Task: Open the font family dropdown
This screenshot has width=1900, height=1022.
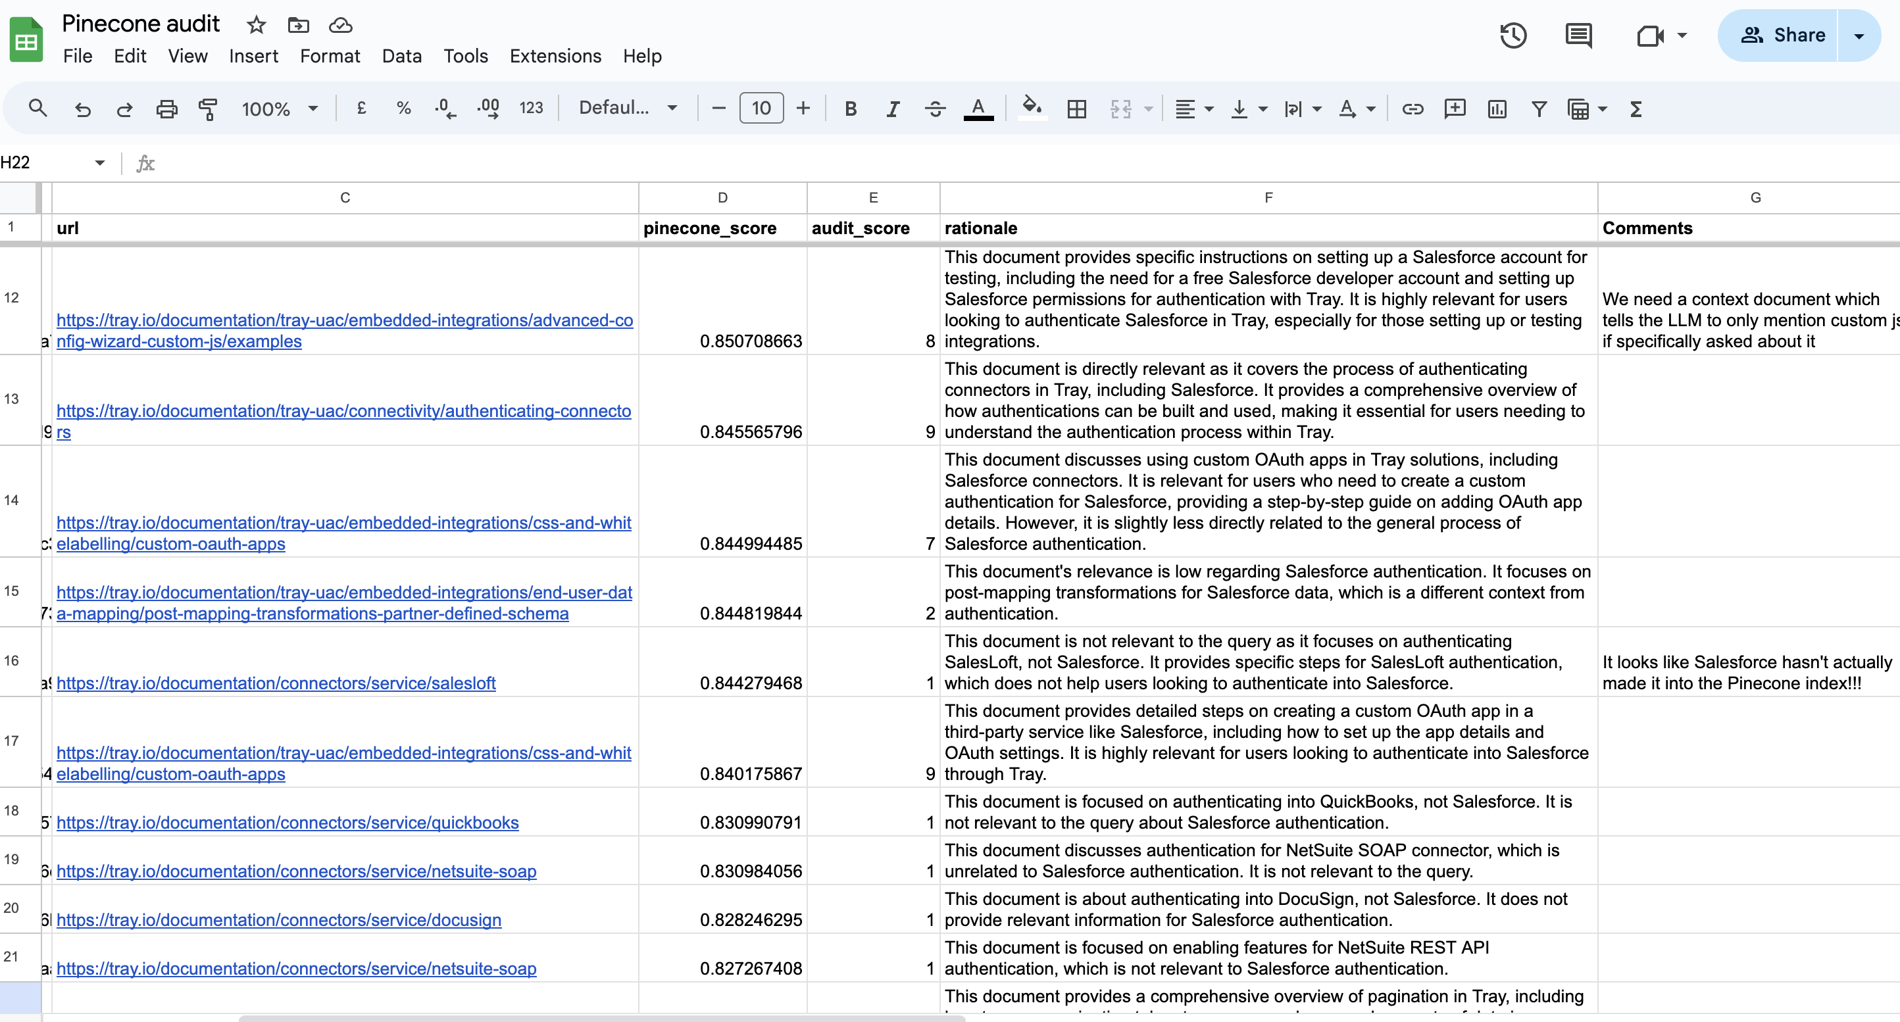Action: click(x=627, y=109)
